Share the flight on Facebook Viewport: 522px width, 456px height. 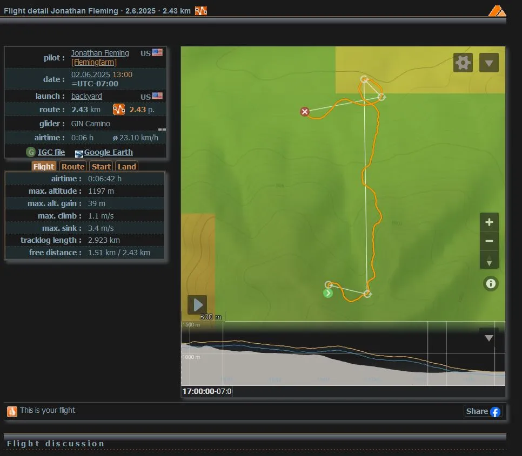(x=483, y=411)
